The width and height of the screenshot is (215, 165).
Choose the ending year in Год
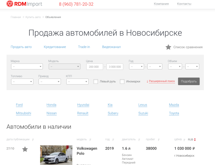(x=155, y=67)
